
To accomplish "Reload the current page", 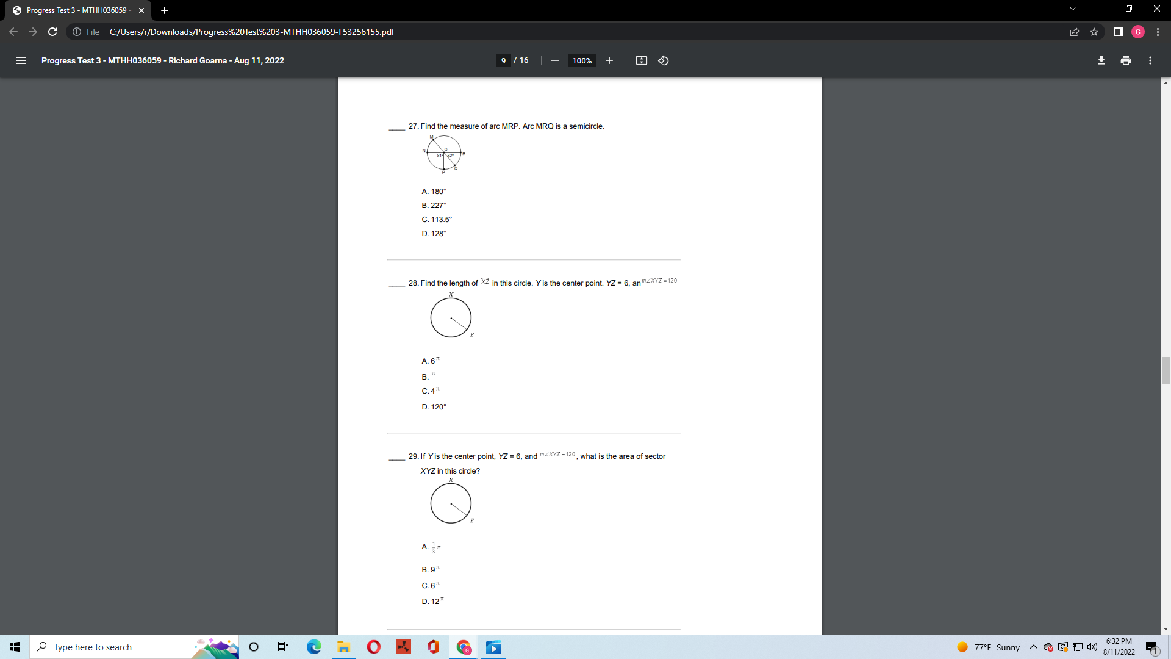I will tap(52, 32).
